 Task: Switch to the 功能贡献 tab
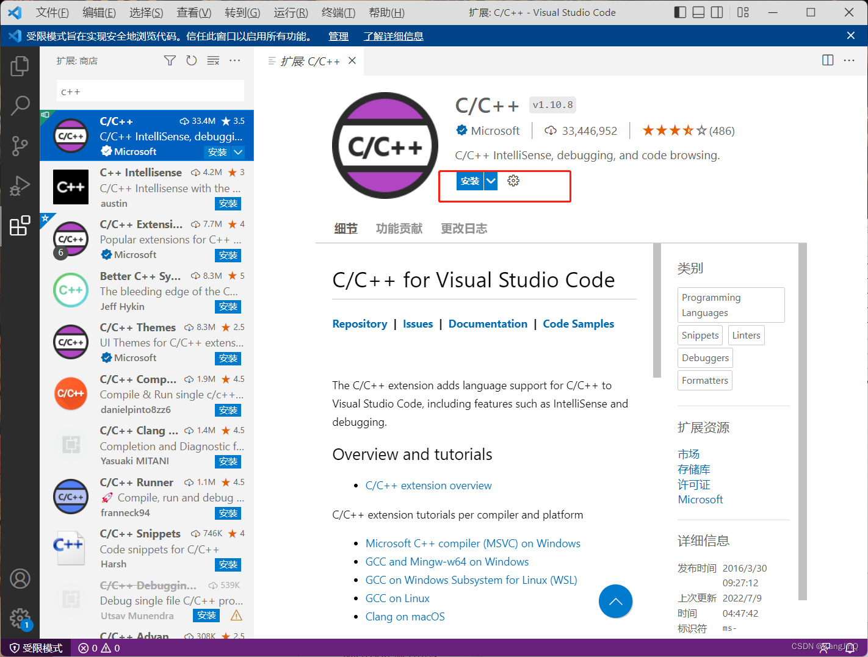[399, 229]
